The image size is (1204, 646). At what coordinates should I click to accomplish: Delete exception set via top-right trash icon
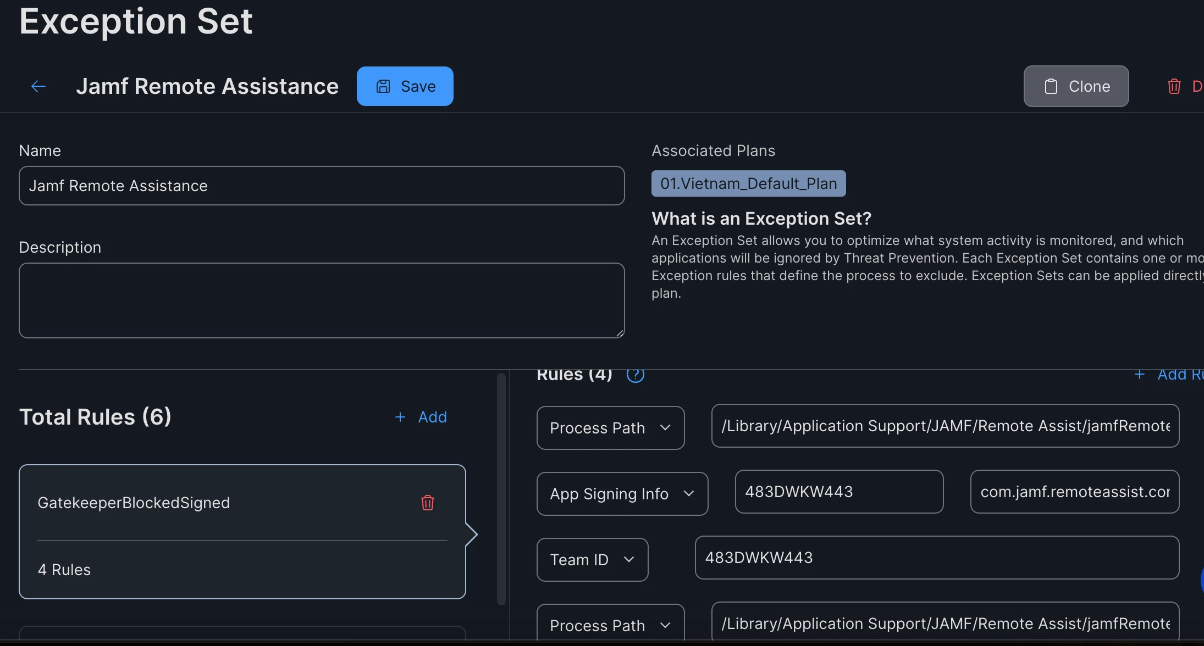point(1174,86)
